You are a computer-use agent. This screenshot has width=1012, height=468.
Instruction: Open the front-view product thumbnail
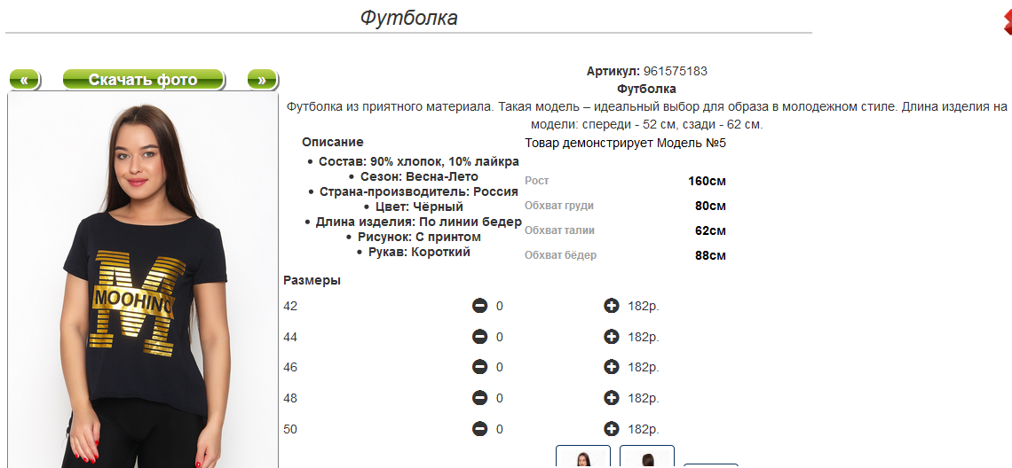click(x=583, y=456)
